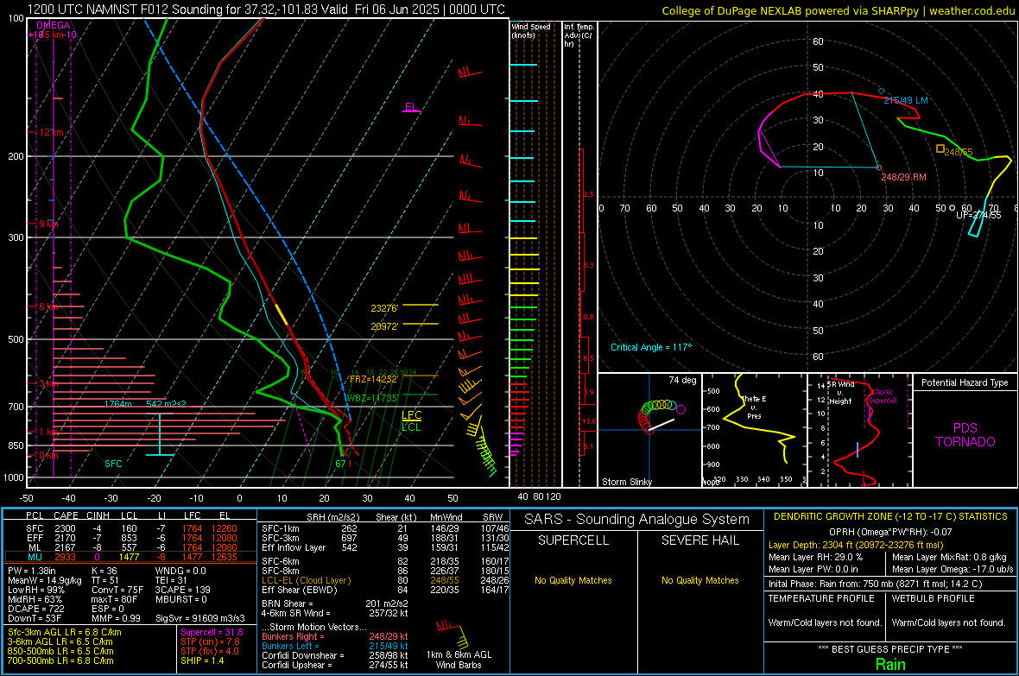Image resolution: width=1019 pixels, height=676 pixels.
Task: Click the 215/49 LM label on hodograph
Action: pos(905,100)
